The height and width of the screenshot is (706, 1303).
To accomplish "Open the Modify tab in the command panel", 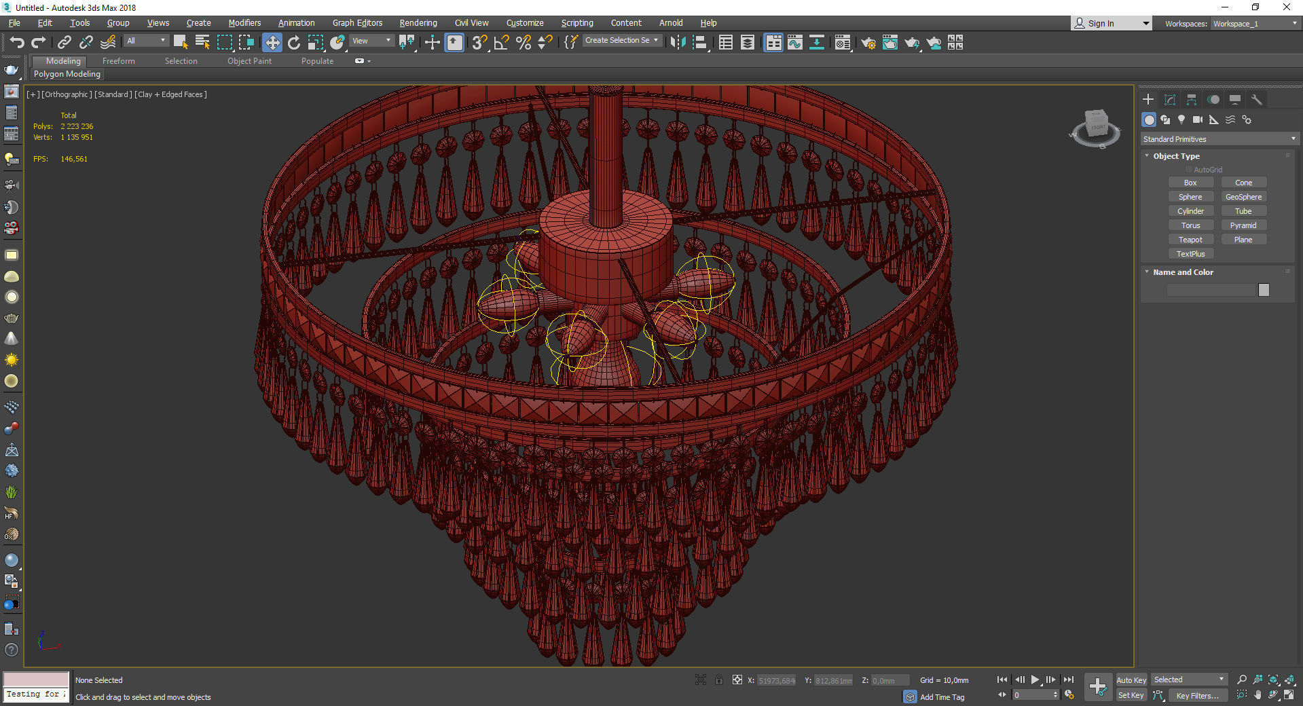I will pyautogui.click(x=1170, y=100).
